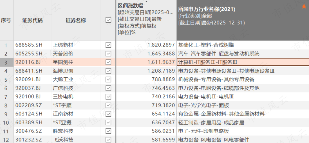The height and width of the screenshot is (143, 309).
Task: Toggle checkbox for 胜宏科技 row
Action: tap(108, 131)
